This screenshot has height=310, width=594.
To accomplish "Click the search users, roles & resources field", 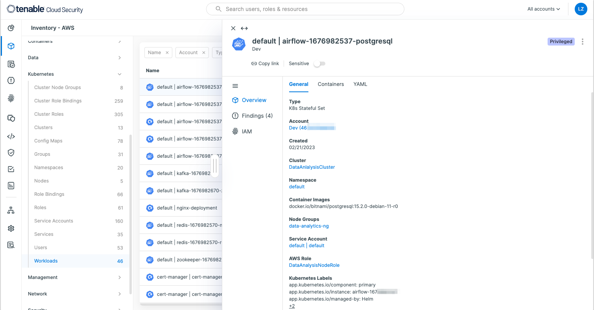I will (x=305, y=9).
